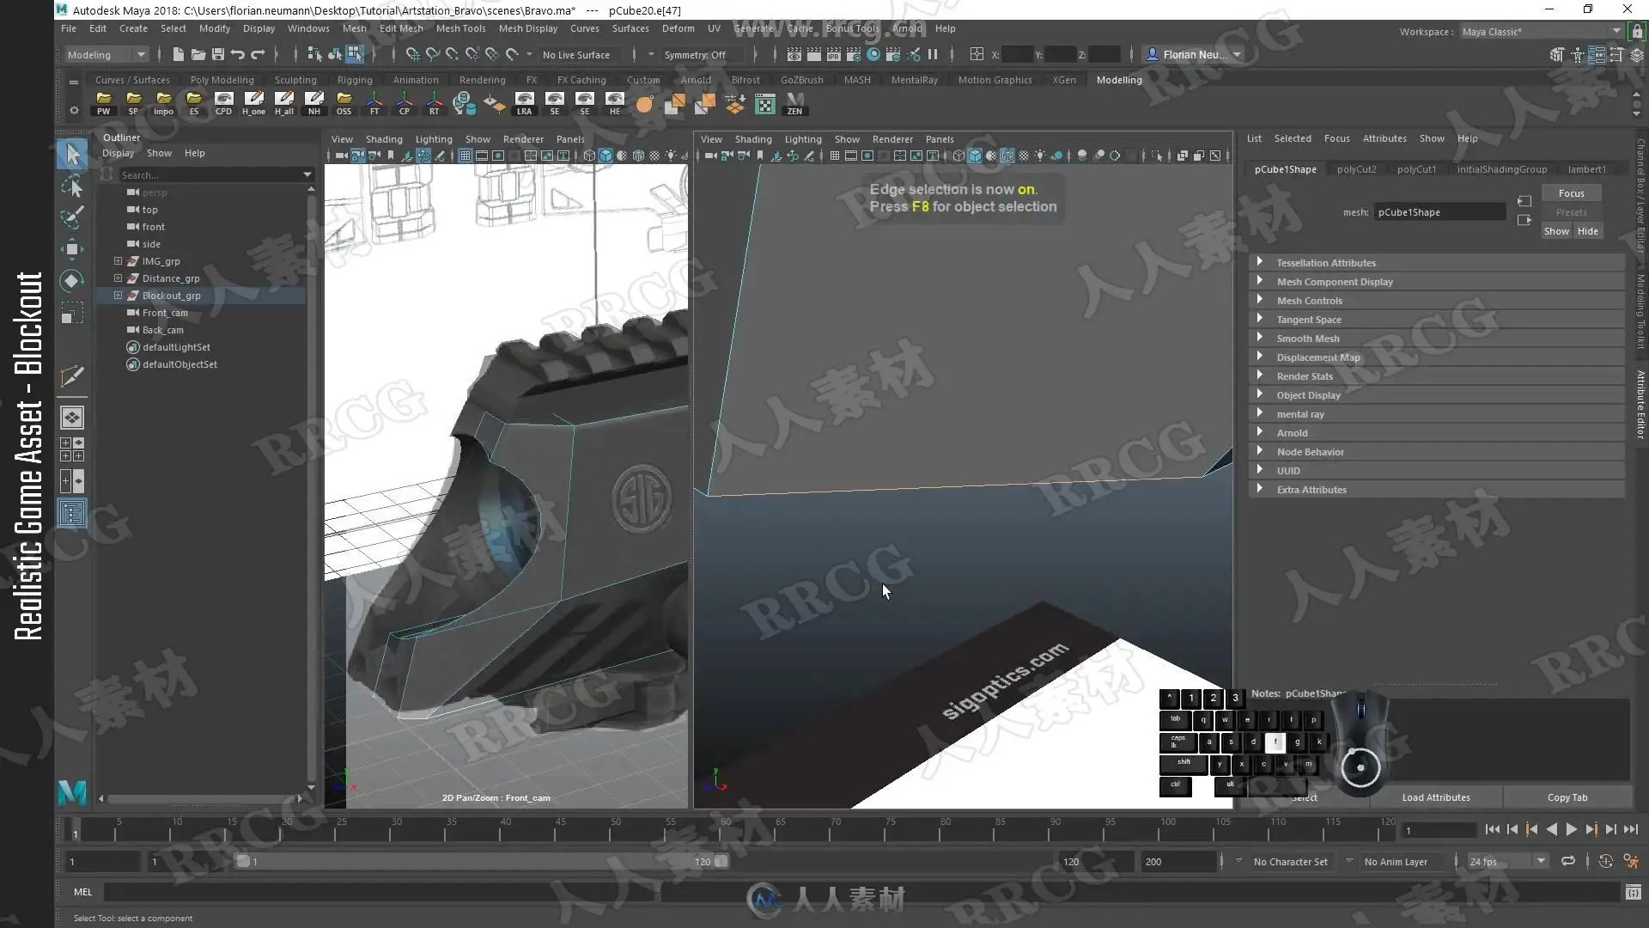The image size is (1649, 928).
Task: Click frame 60 on the time slider
Action: tap(726, 829)
